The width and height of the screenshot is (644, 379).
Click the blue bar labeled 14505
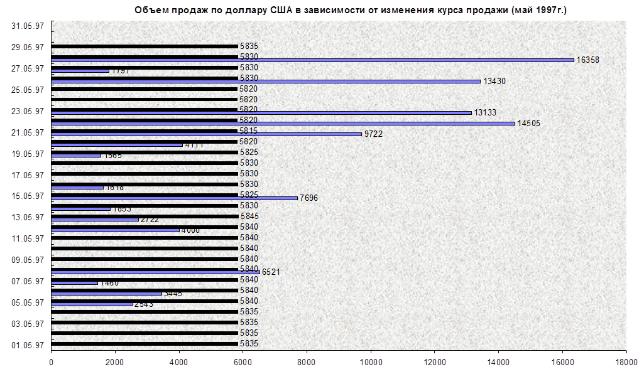tap(283, 124)
